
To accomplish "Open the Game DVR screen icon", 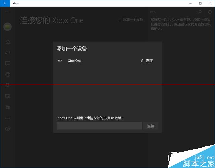I will (x=8, y=96).
